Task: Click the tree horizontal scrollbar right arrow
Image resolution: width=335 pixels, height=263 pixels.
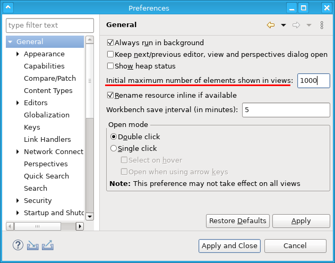Action: tap(80, 226)
